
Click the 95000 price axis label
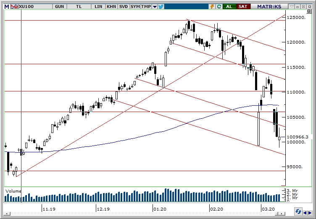pos(295,167)
